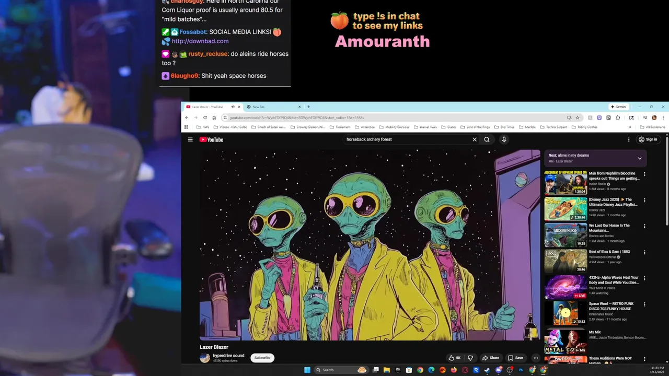
Task: Show hidden bookmarks overflow chevron
Action: [630, 127]
